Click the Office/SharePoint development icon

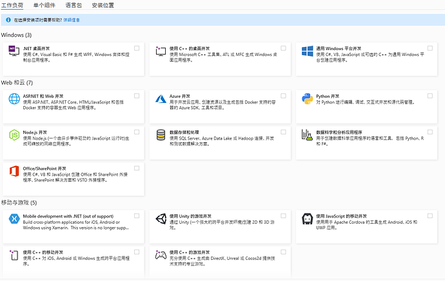[14, 171]
